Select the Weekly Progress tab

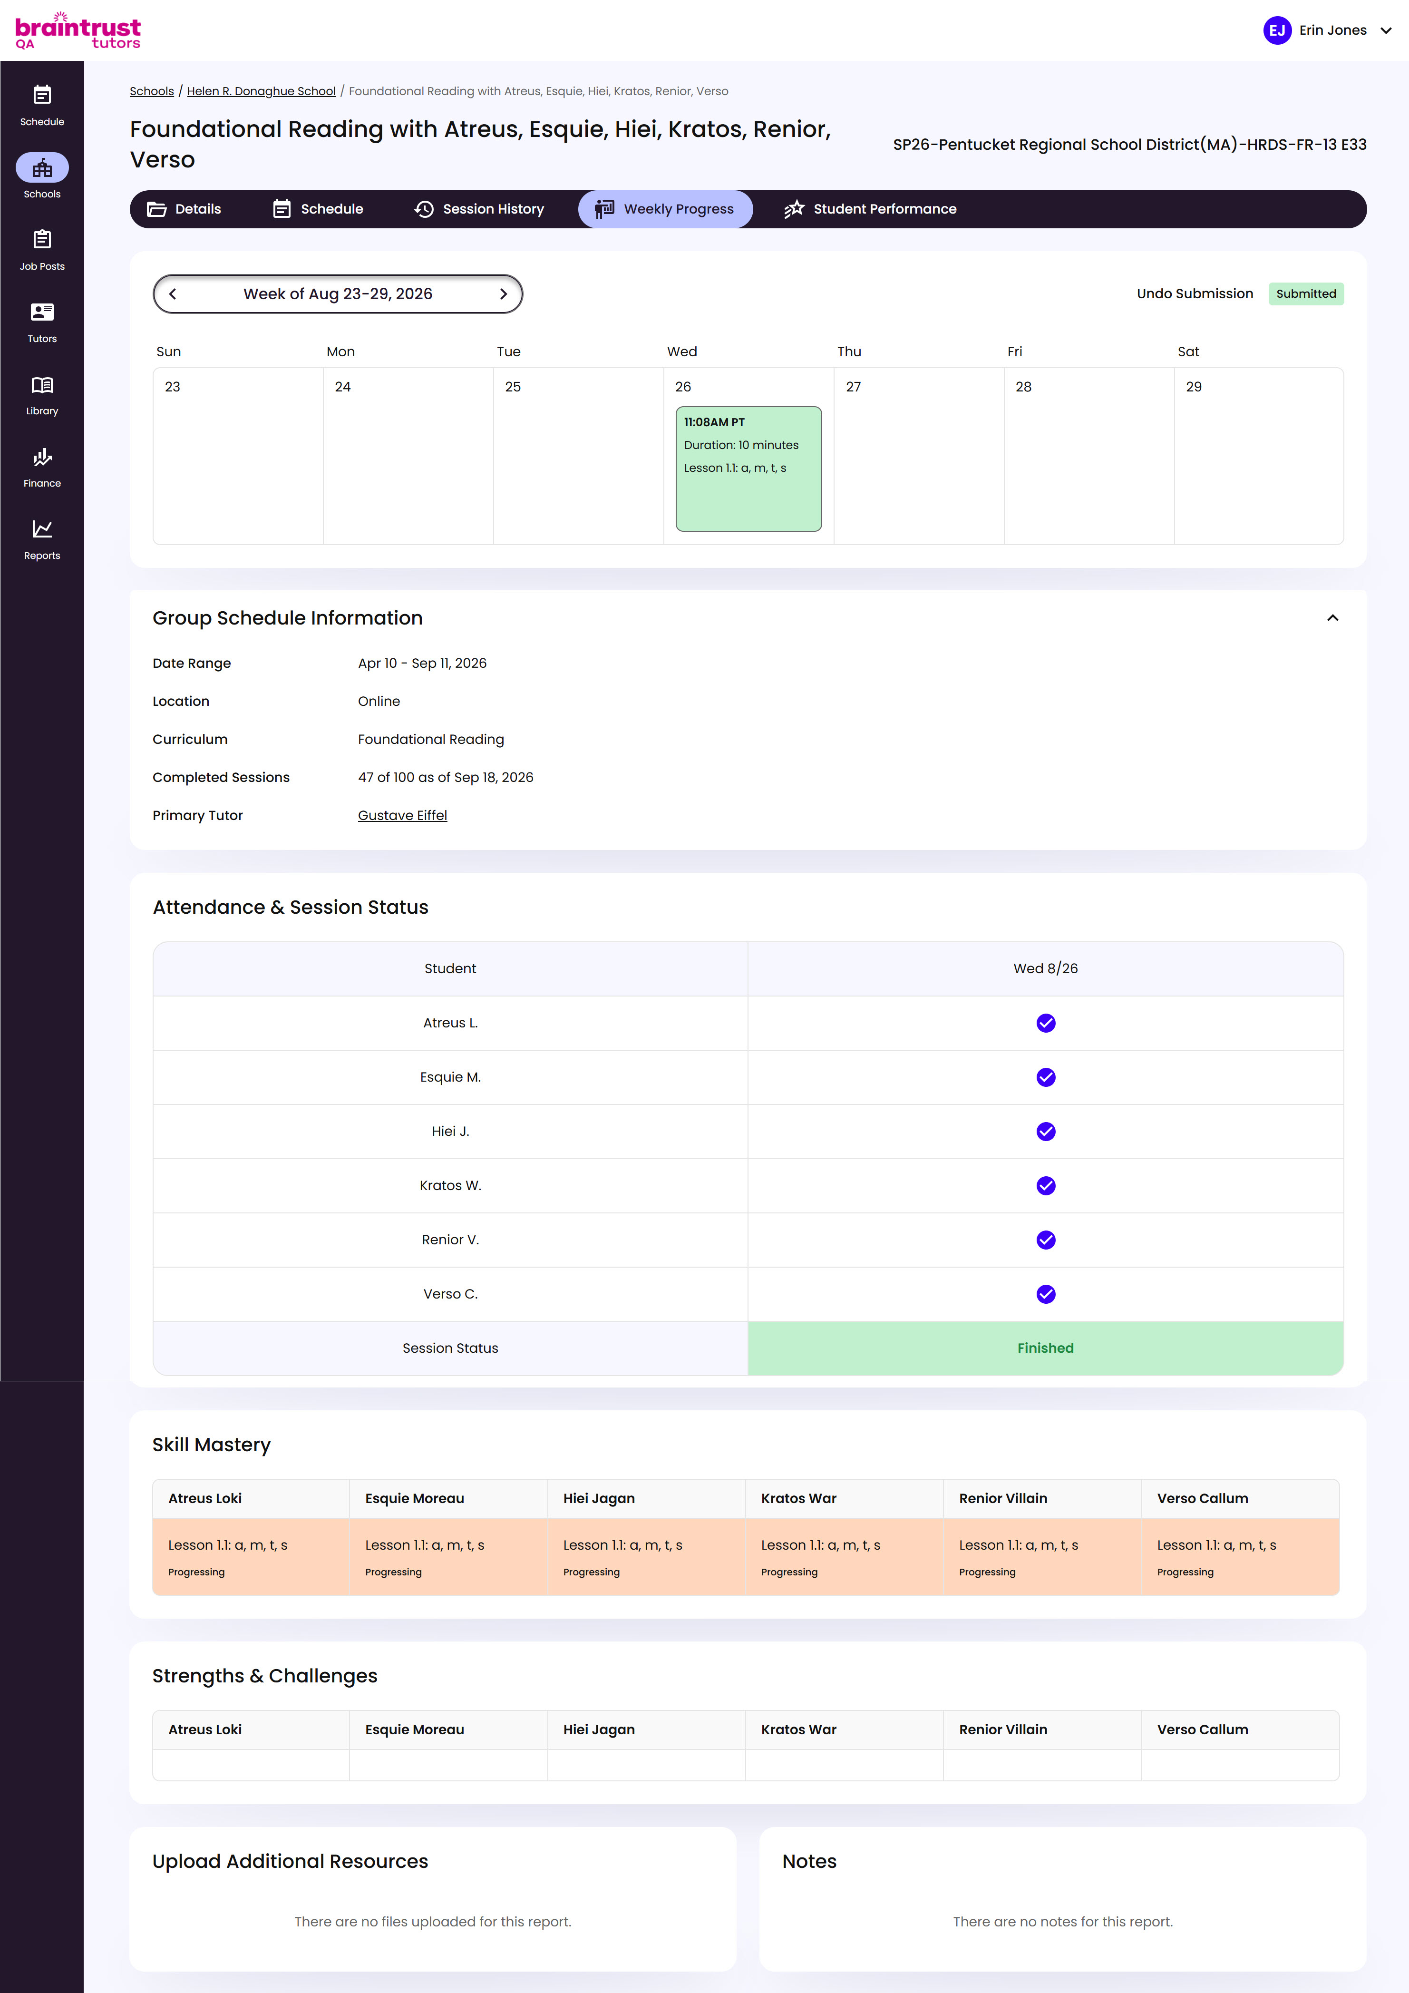pyautogui.click(x=665, y=209)
